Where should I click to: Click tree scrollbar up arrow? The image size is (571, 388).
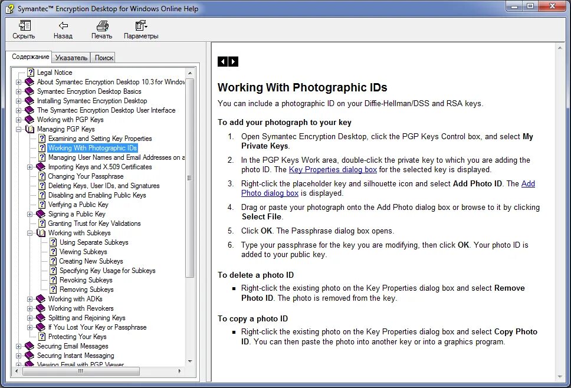point(190,73)
